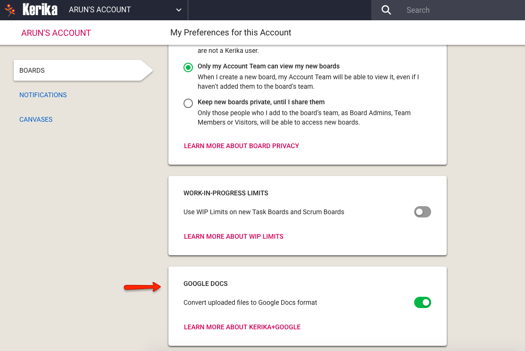This screenshot has width=525, height=351.
Task: Click 'Keep new boards private, until I share them' label
Action: click(261, 102)
